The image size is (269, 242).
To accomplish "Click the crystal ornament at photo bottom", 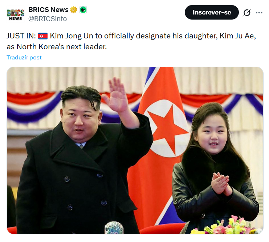I will [x=114, y=228].
